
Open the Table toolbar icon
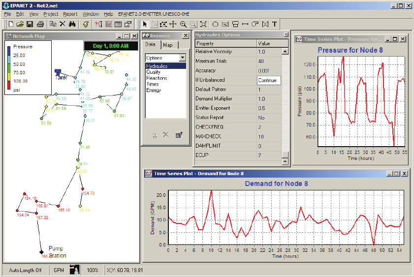click(118, 24)
